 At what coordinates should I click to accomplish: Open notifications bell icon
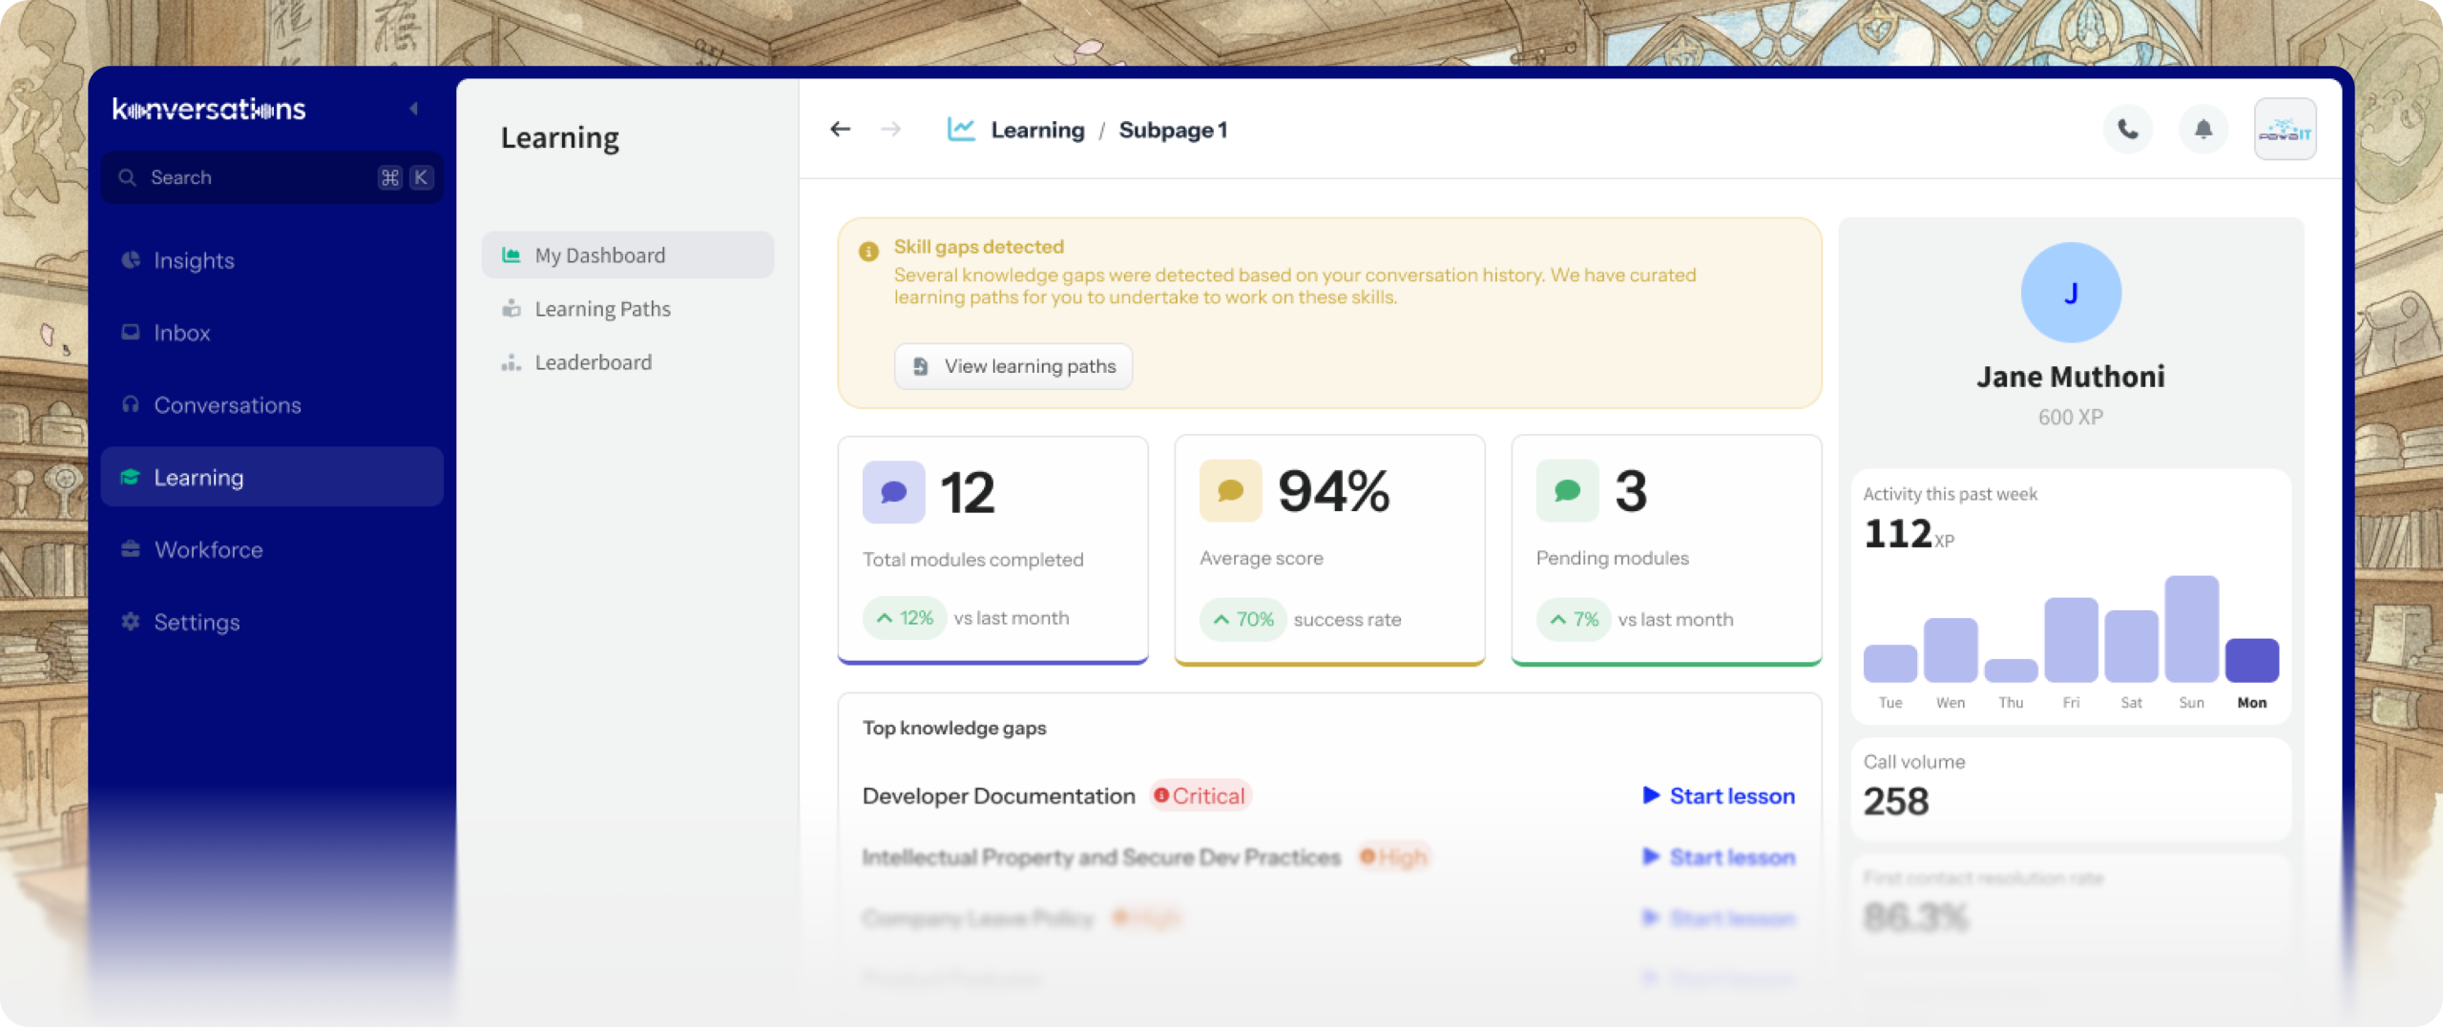pyautogui.click(x=2203, y=129)
